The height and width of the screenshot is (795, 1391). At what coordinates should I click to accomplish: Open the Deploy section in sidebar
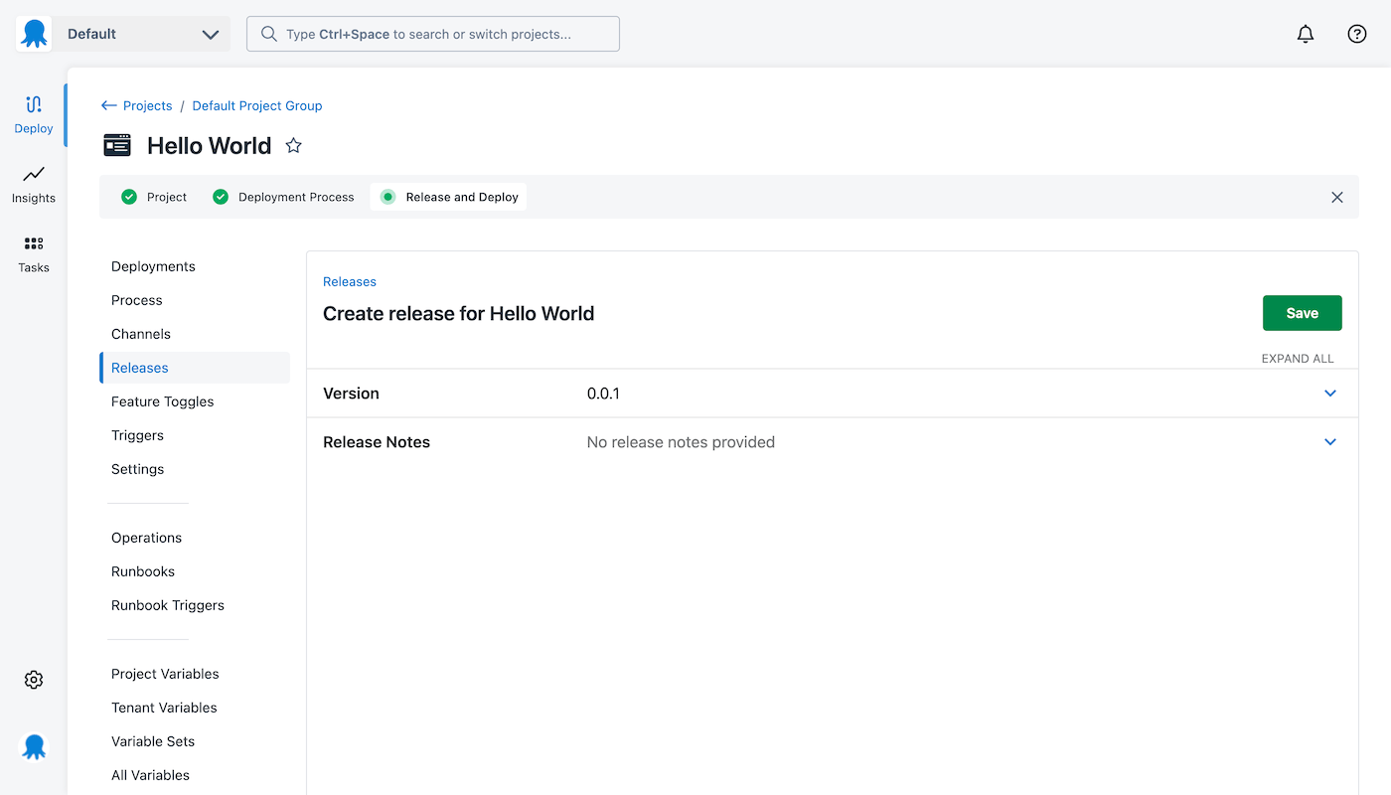click(x=34, y=114)
